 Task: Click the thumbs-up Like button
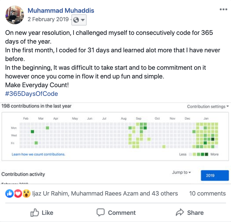coord(42,213)
